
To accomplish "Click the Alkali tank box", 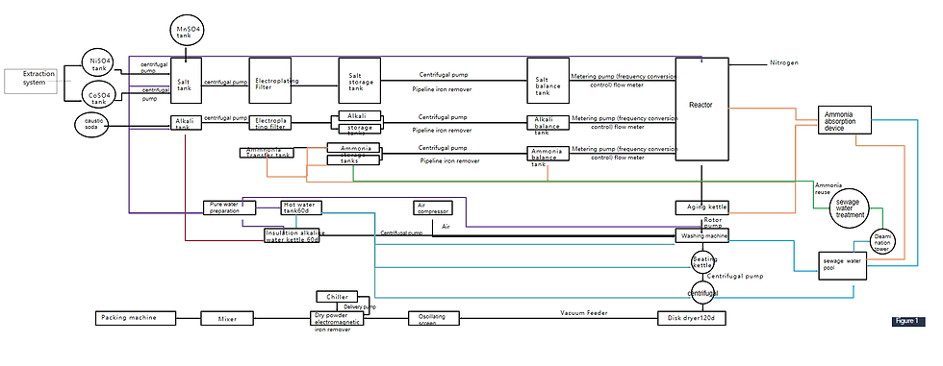I will click(186, 123).
